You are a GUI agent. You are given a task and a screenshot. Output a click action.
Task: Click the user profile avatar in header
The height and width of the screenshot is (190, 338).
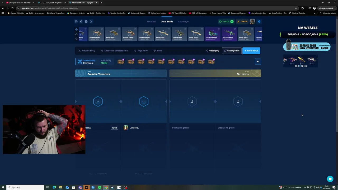pos(252,21)
